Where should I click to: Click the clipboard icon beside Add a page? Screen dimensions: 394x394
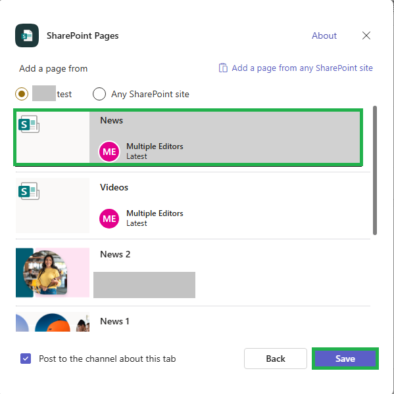[223, 68]
